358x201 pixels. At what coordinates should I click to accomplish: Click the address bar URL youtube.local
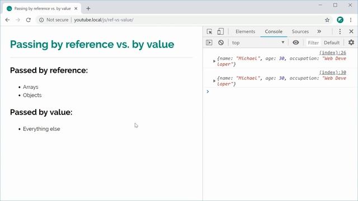click(103, 20)
